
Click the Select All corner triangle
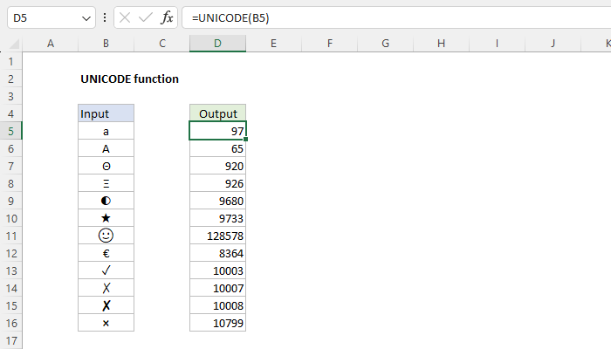point(14,44)
